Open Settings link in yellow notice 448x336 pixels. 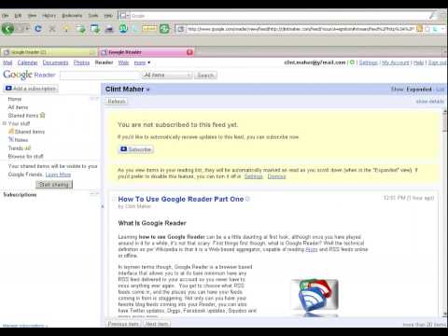point(253,176)
